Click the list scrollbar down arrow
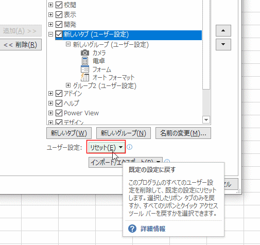Viewport: 260px width, 245px height. tap(206, 120)
